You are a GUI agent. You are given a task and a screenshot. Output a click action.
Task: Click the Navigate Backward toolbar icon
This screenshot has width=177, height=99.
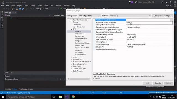point(4,9)
